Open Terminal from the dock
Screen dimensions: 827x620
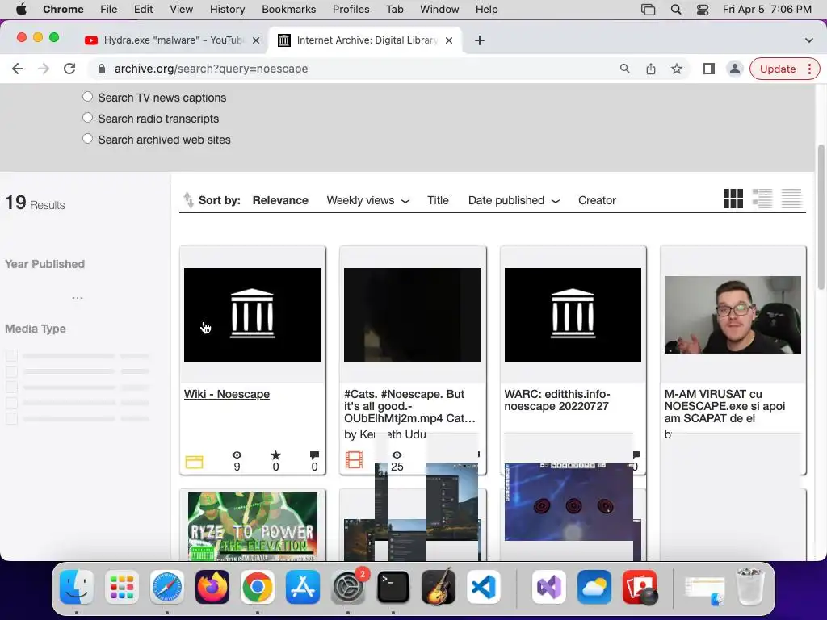click(393, 587)
